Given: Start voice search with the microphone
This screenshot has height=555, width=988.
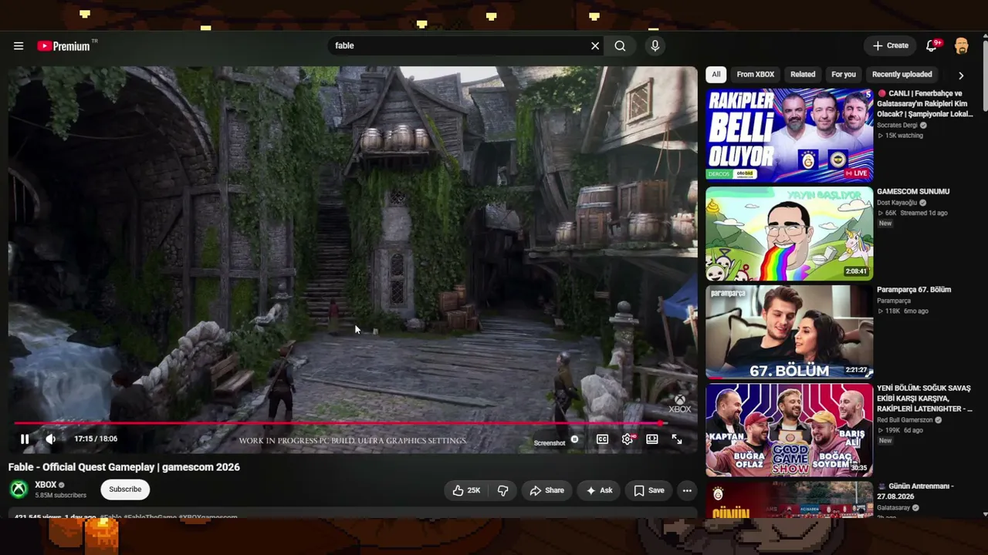Looking at the screenshot, I should pos(655,46).
